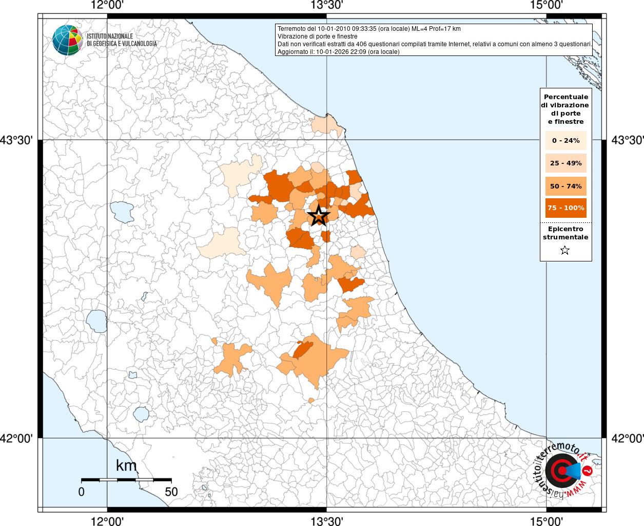
Task: Select Lake Bracciano on the map
Action: pyautogui.click(x=141, y=414)
